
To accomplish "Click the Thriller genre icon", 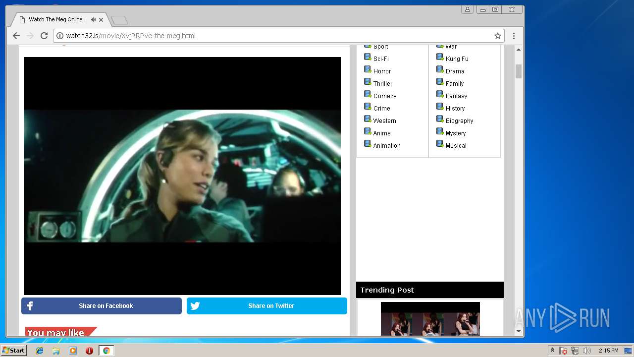I will coord(368,82).
